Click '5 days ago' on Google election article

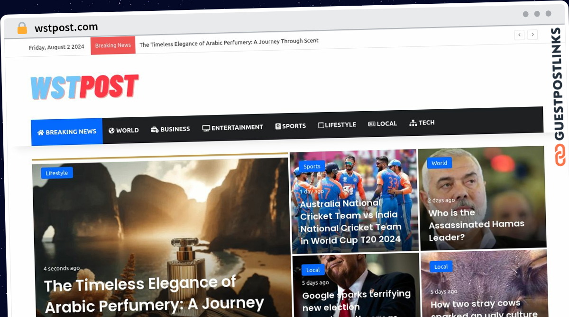pyautogui.click(x=315, y=283)
